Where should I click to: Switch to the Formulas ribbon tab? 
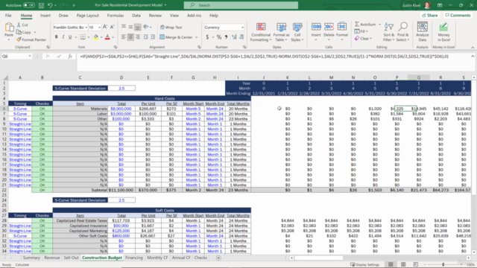click(x=116, y=16)
